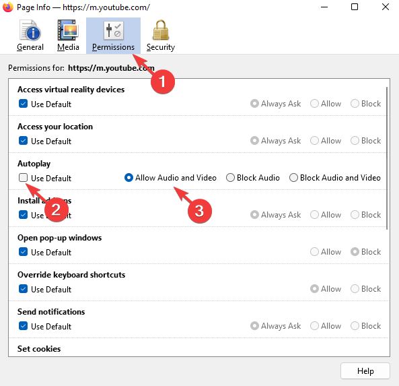
Task: Toggle Use Default for Install add-ons
Action: (23, 215)
